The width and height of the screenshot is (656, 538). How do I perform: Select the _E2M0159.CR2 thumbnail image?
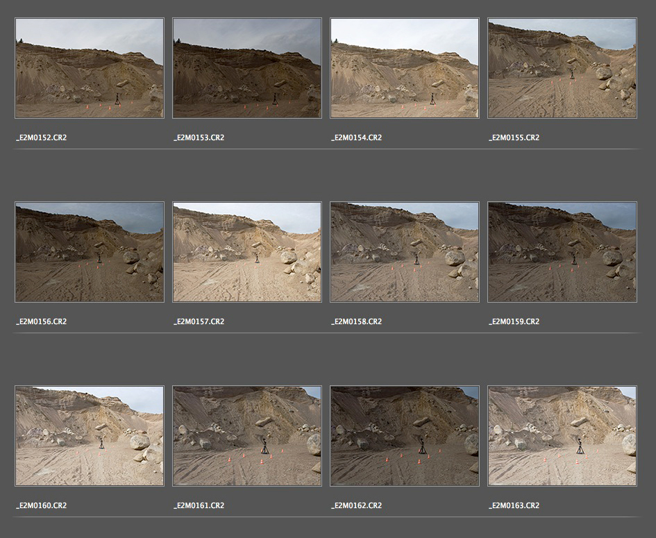click(562, 252)
